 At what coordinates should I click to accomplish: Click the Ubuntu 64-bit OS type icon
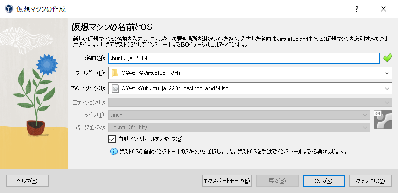point(383,120)
